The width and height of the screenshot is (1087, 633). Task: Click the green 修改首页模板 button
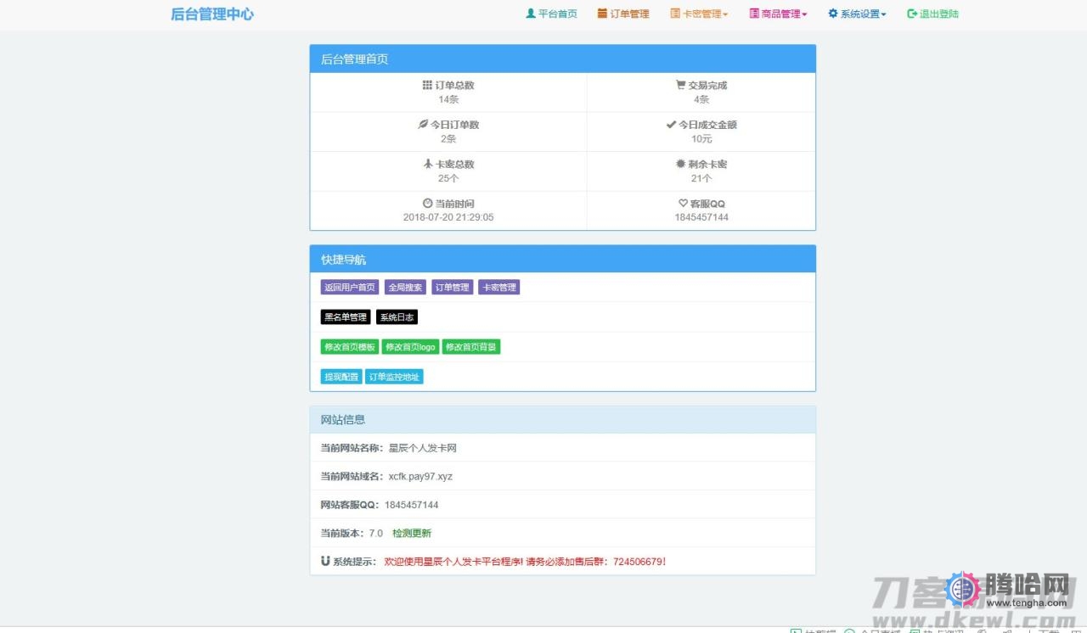(350, 347)
